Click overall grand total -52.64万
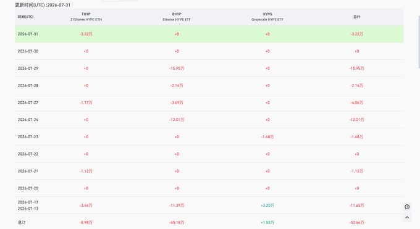The image size is (420, 229). (x=356, y=223)
